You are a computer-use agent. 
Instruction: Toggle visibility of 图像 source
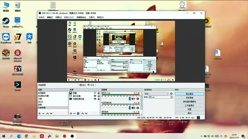[x=95, y=93]
